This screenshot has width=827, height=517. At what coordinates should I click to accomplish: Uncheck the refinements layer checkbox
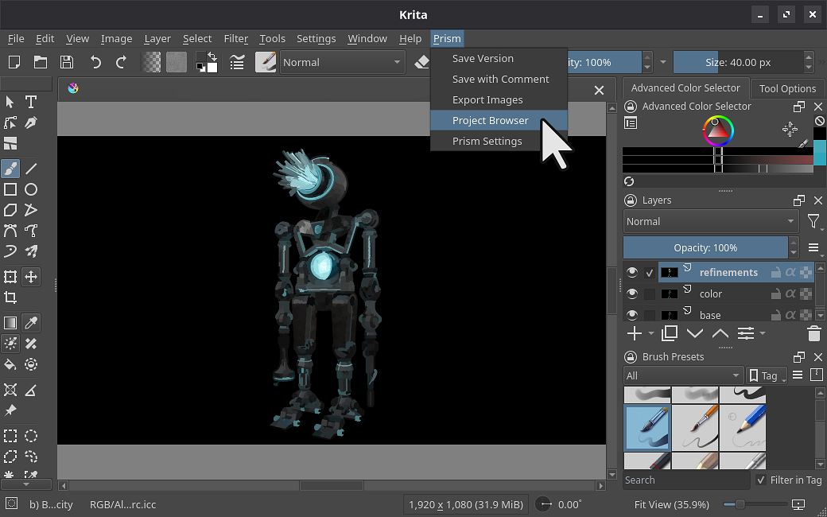[650, 273]
